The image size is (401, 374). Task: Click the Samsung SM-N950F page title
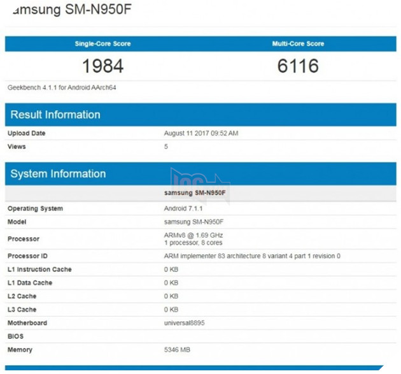[72, 9]
